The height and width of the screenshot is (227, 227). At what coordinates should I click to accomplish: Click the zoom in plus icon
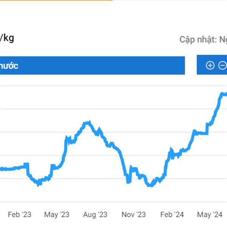(x=210, y=65)
